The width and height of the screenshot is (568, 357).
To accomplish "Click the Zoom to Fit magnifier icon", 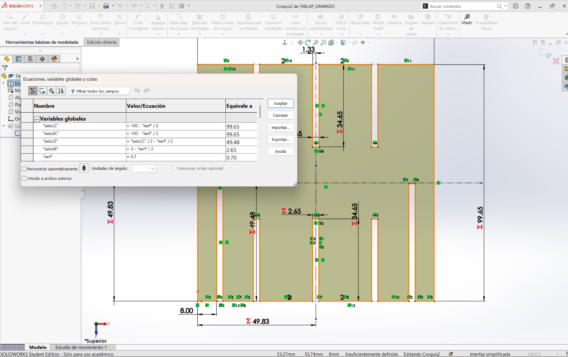I will (x=316, y=43).
